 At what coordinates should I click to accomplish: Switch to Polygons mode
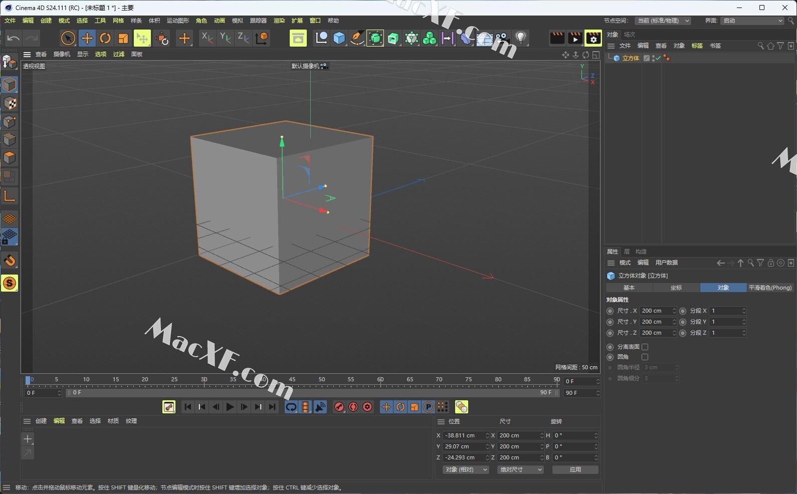click(x=10, y=158)
